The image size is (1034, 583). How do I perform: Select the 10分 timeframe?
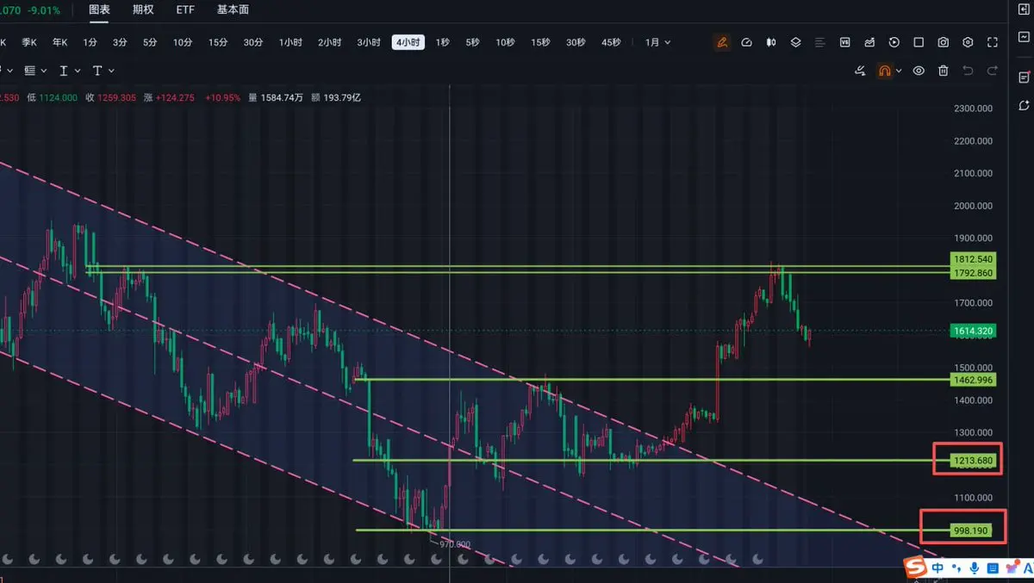(x=183, y=42)
